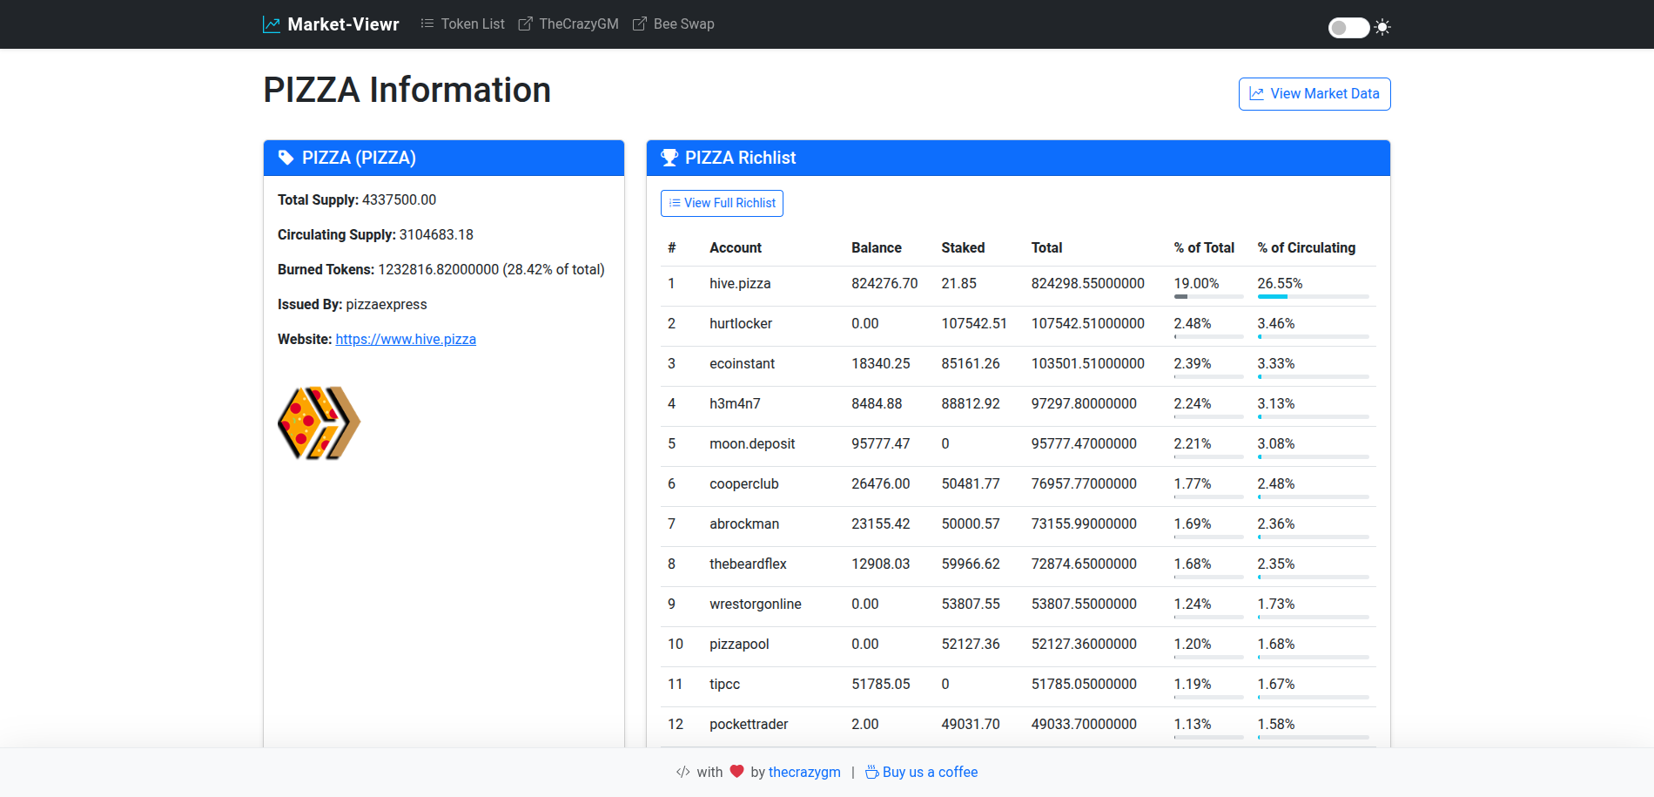Viewport: 1654px width, 797px height.
Task: Select account hurtlocker
Action: point(741,323)
